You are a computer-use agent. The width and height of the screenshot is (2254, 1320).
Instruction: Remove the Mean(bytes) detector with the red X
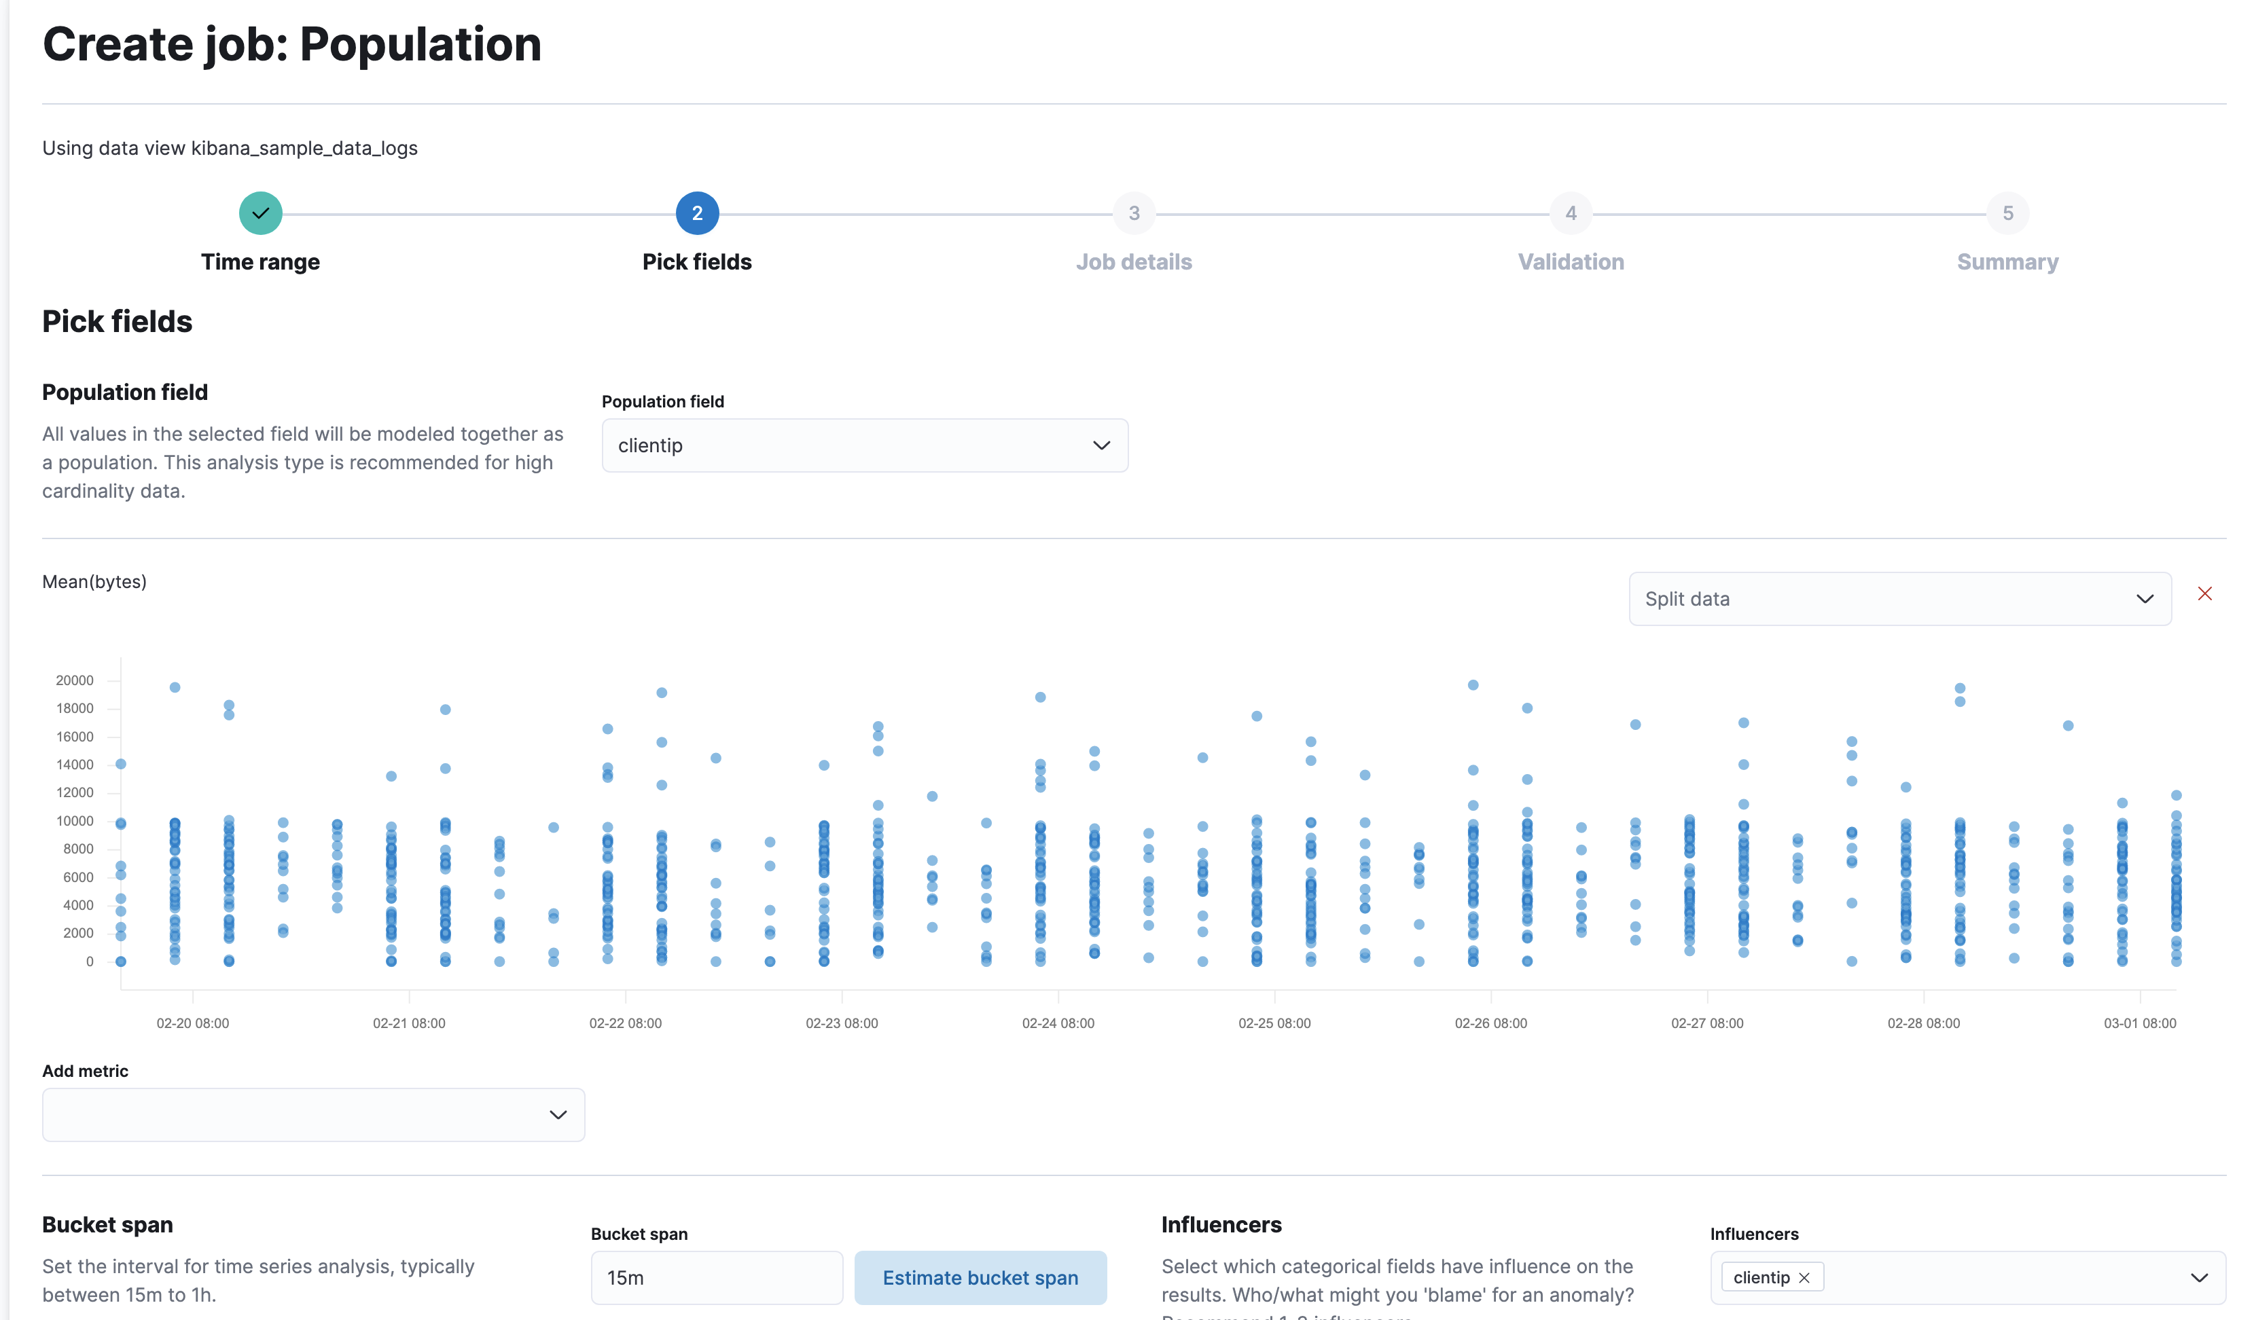[x=2205, y=593]
